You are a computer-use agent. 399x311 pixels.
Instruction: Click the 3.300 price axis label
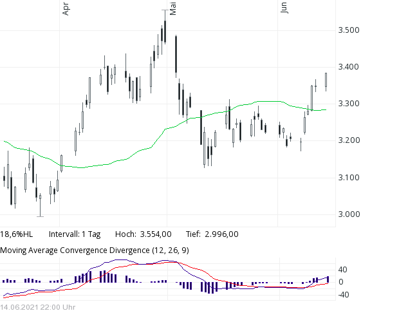tap(348, 104)
